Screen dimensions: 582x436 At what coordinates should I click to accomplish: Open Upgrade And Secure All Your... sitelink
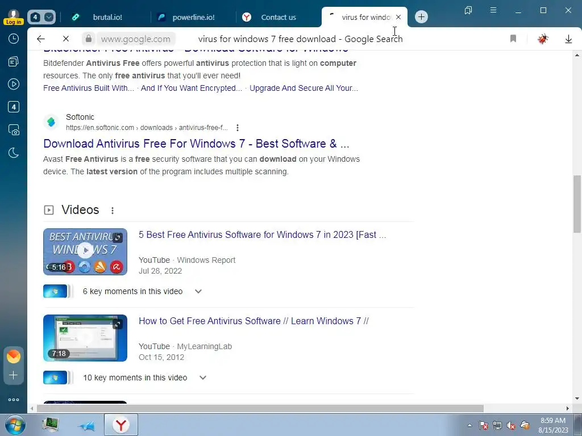pos(304,88)
